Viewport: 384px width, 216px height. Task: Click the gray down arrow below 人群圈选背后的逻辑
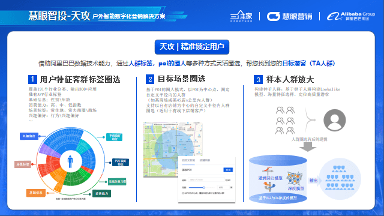point(308,147)
